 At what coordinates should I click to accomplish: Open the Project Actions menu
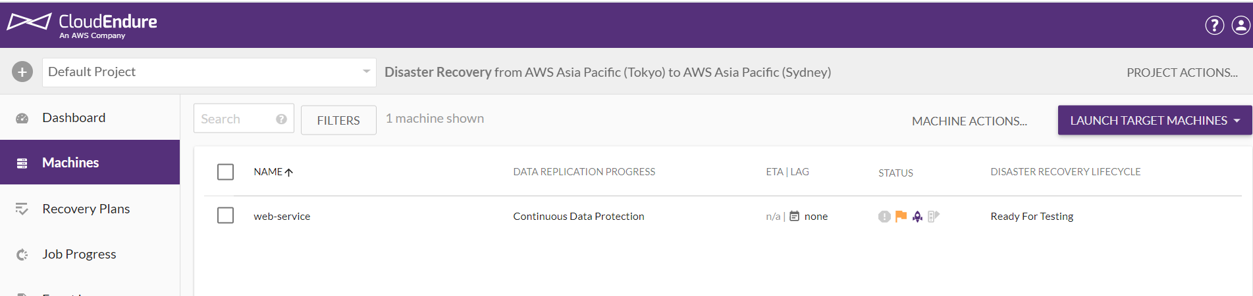coord(1182,72)
